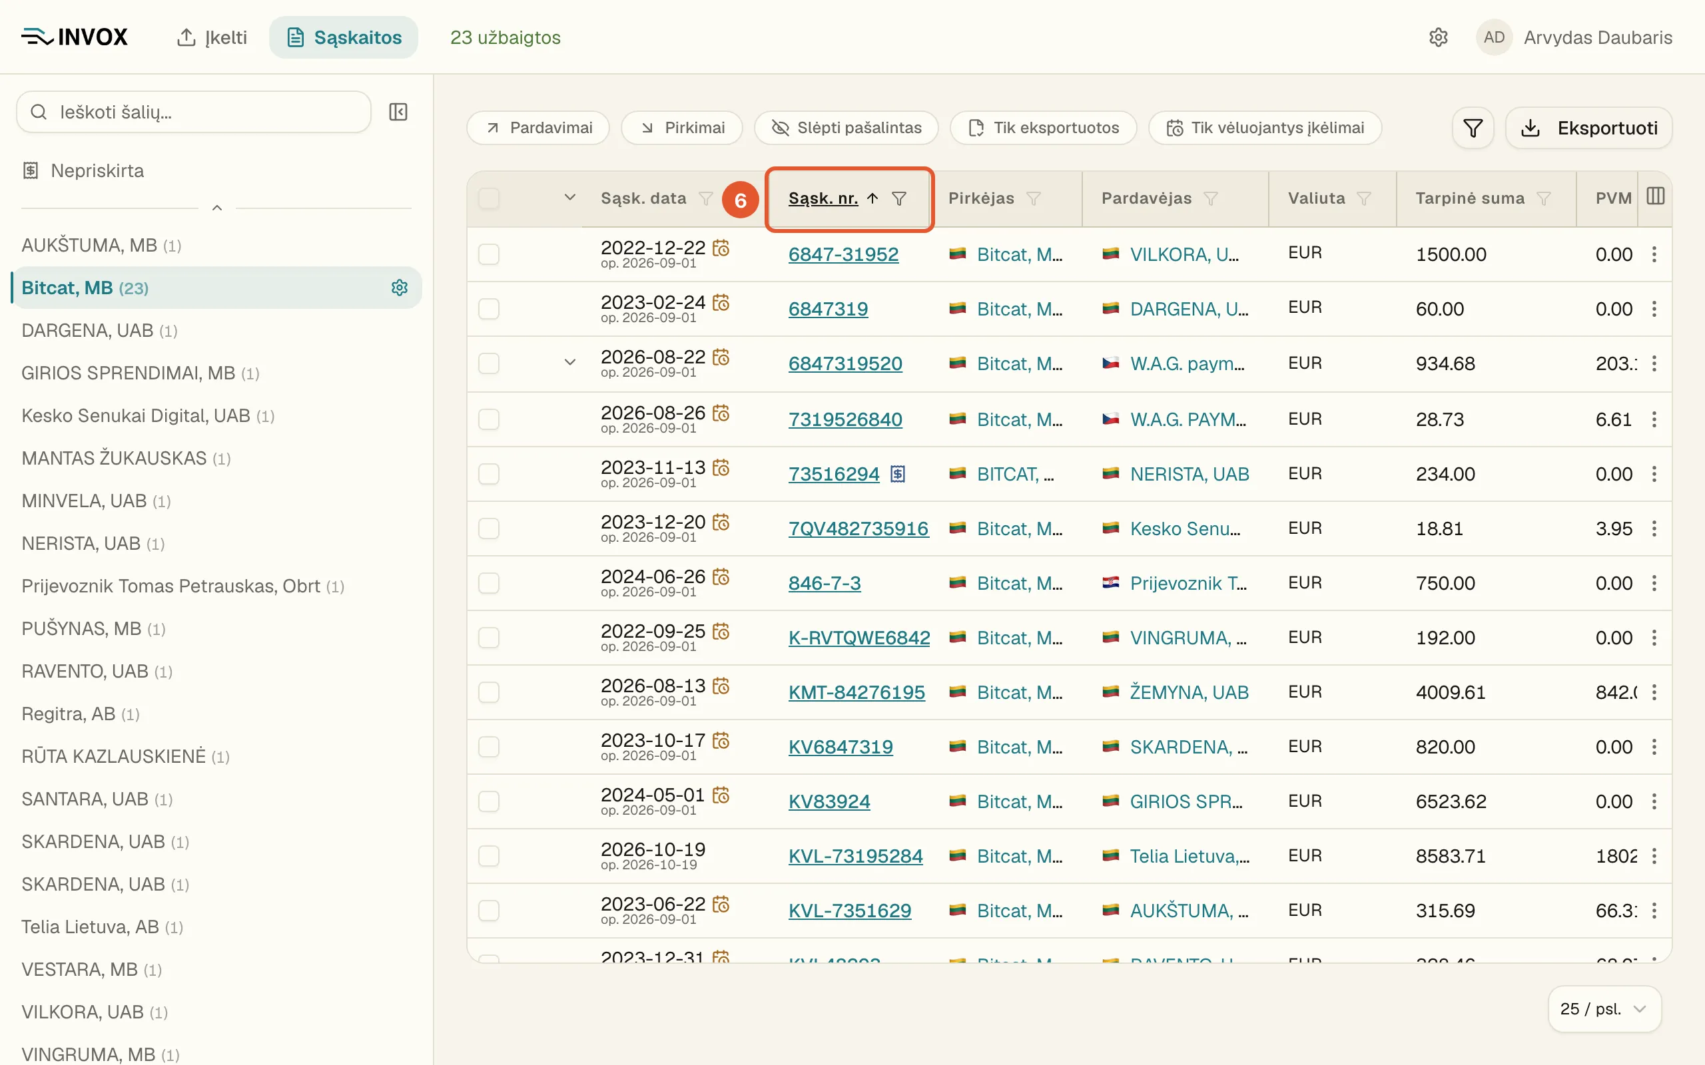Filter the Tarpinė suma column
This screenshot has width=1705, height=1065.
pyautogui.click(x=1544, y=198)
